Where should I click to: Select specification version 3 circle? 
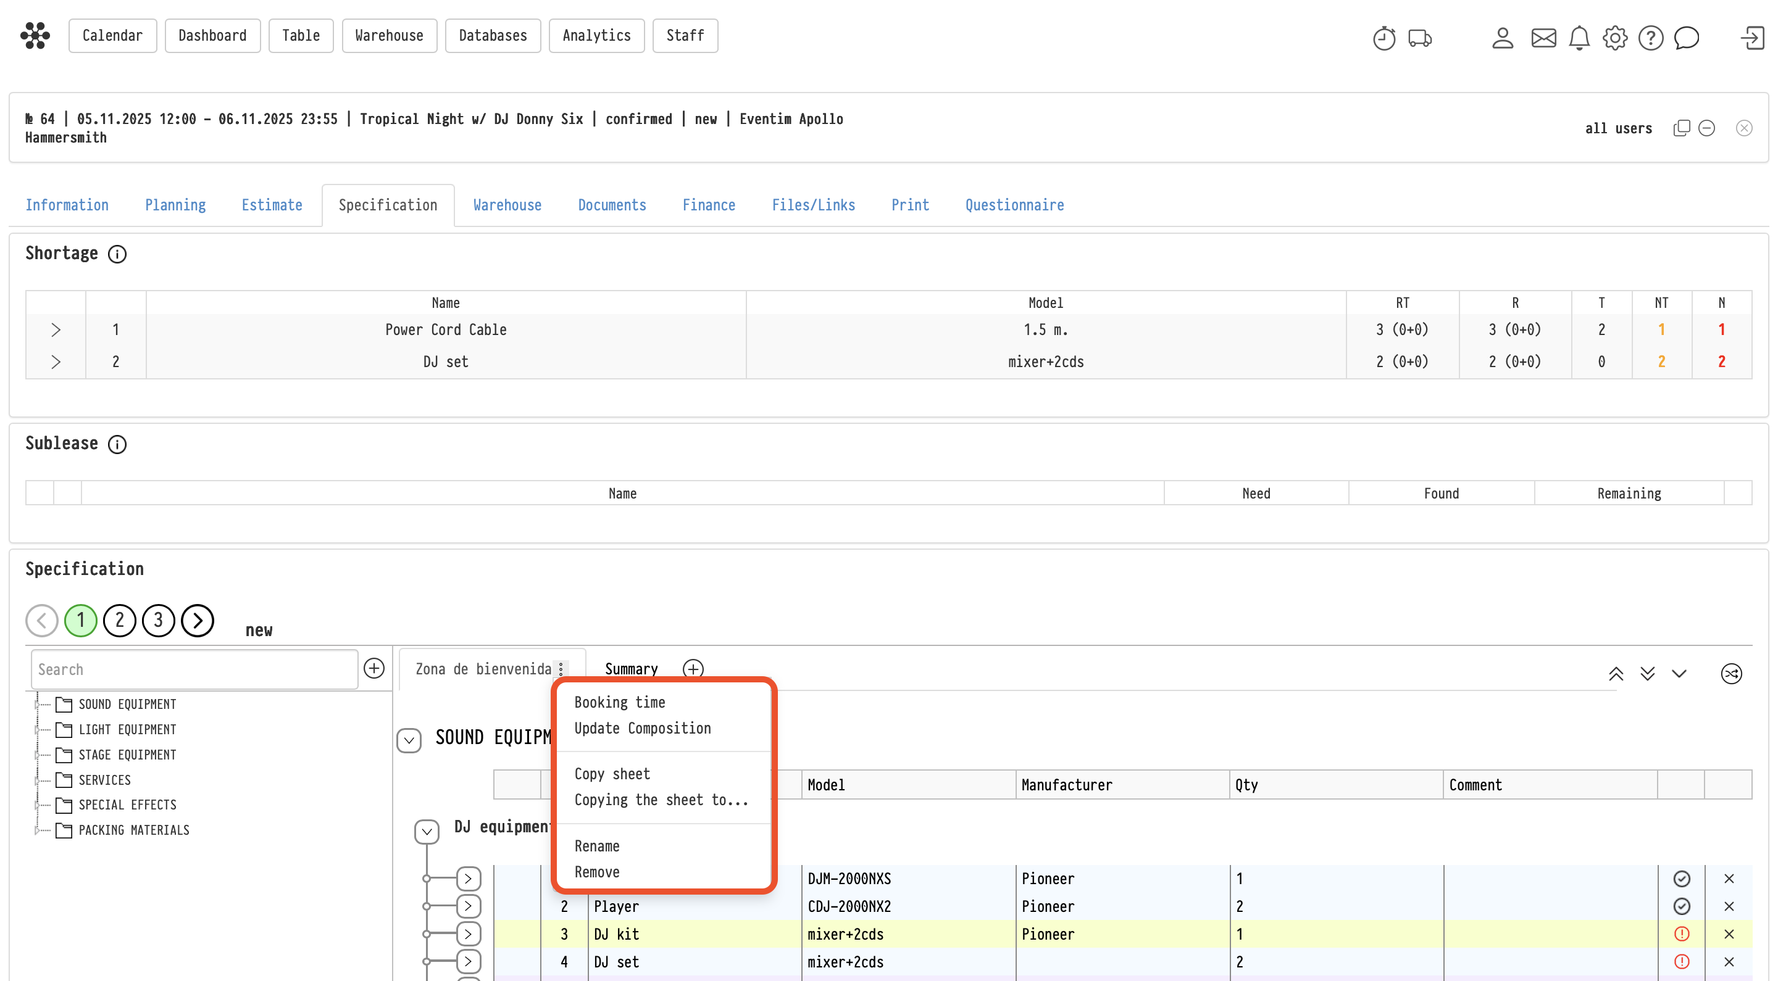coord(158,620)
